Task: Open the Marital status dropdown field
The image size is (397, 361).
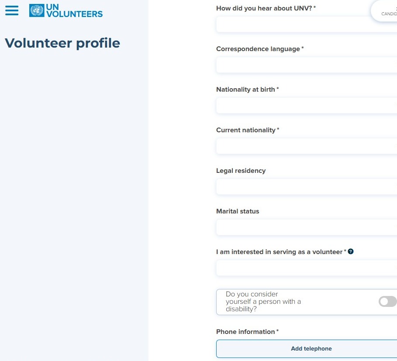Action: [306, 227]
